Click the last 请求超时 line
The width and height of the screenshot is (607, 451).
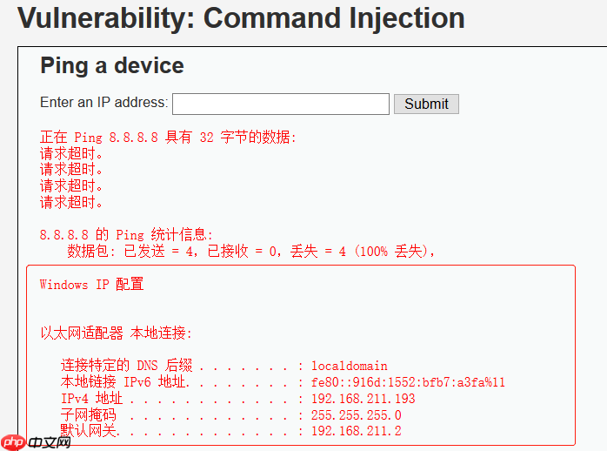[x=71, y=202]
